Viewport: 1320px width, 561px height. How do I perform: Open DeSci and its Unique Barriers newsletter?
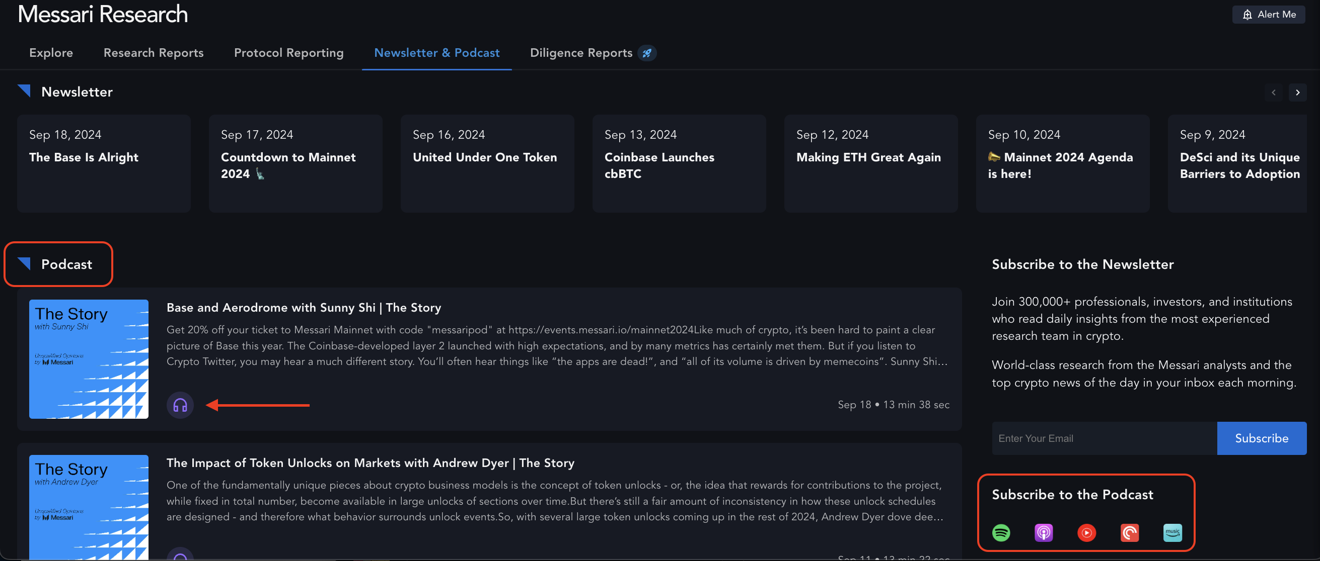[x=1237, y=163]
